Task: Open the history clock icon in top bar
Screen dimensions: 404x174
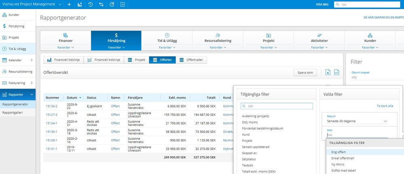Action: pos(91,4)
